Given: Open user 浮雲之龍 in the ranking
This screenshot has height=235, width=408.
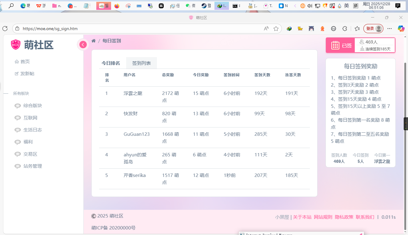Looking at the screenshot, I should 133,93.
